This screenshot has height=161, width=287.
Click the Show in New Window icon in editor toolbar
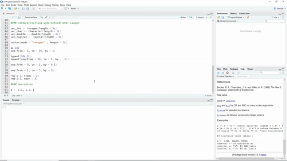[13, 17]
